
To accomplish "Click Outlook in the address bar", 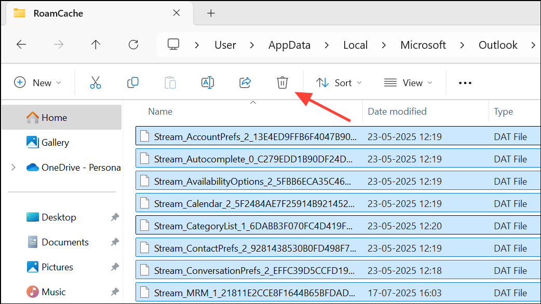I will coord(498,45).
